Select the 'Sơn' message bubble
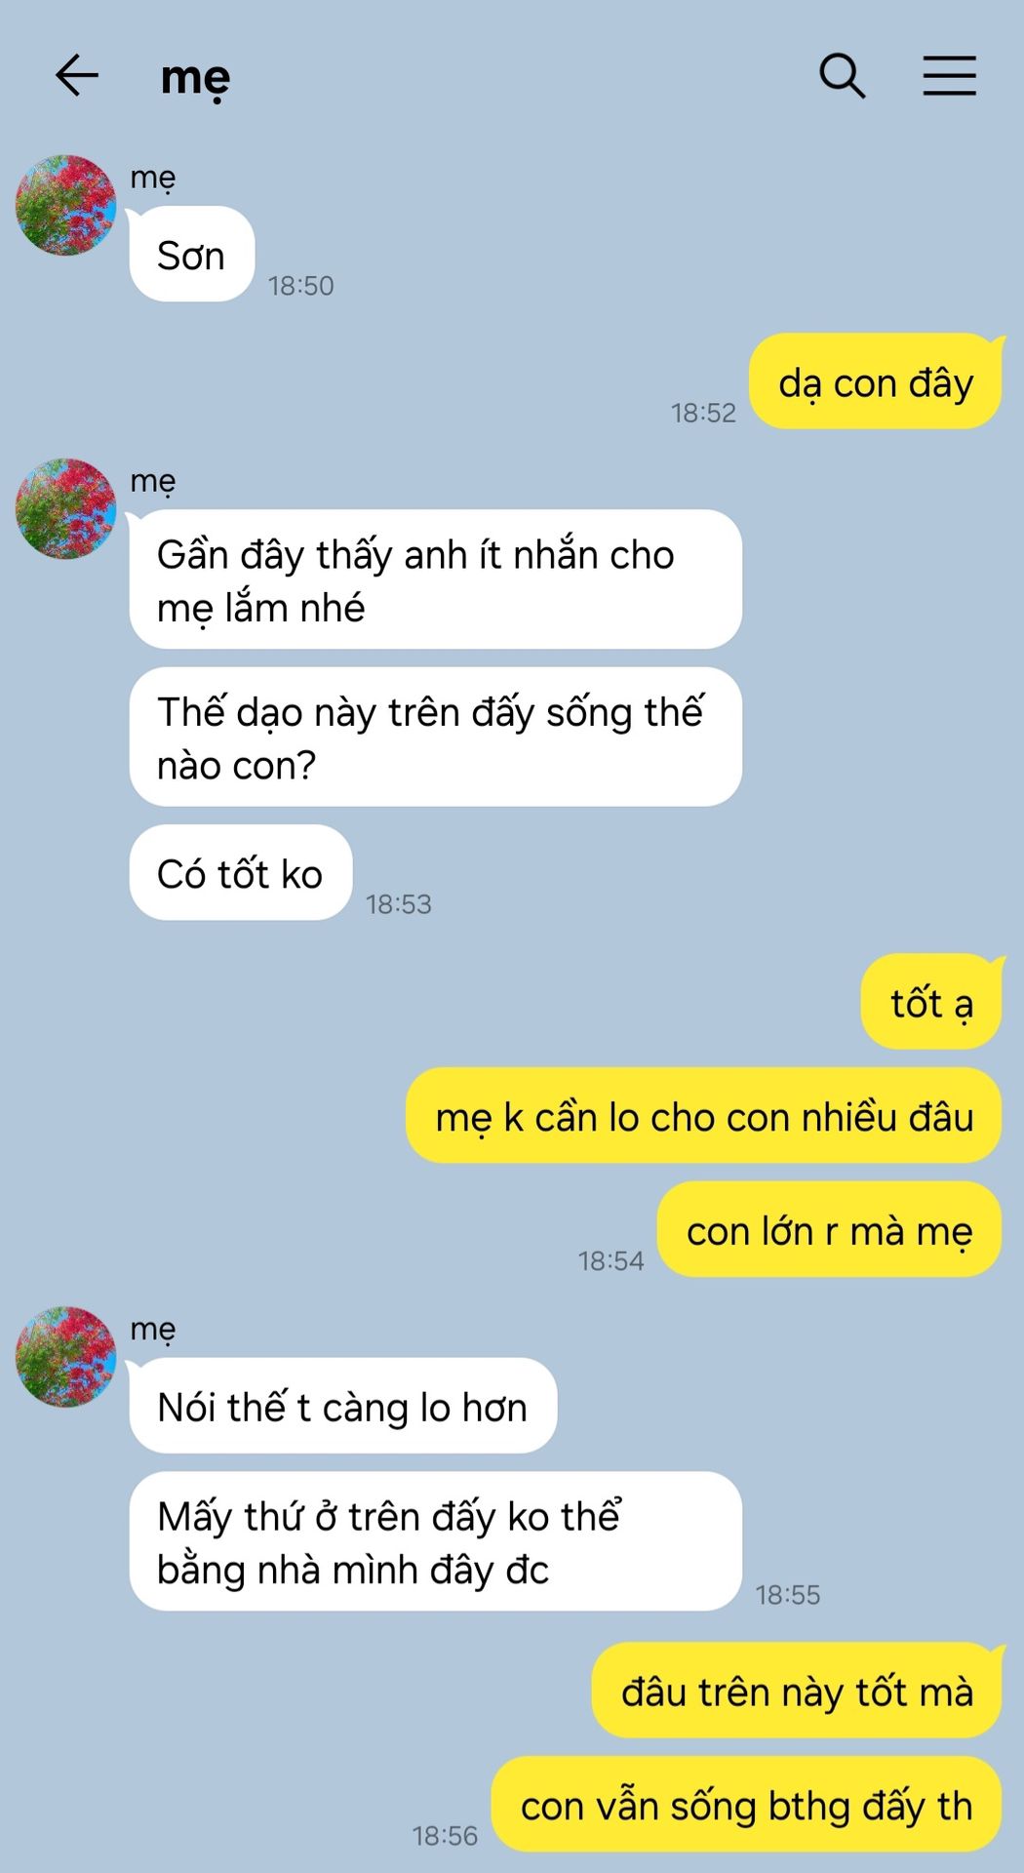The height and width of the screenshot is (1873, 1024). coord(192,255)
